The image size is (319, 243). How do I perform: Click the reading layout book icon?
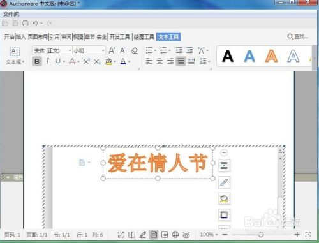coord(132,235)
